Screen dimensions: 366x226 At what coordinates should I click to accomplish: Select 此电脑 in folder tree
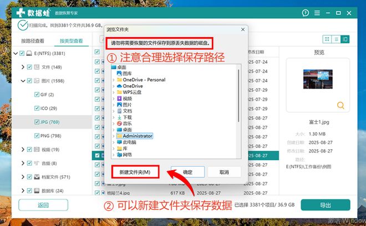coord(126,142)
